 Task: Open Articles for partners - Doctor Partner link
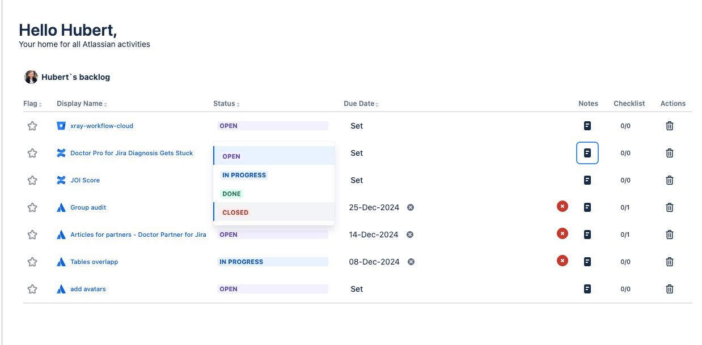point(138,235)
